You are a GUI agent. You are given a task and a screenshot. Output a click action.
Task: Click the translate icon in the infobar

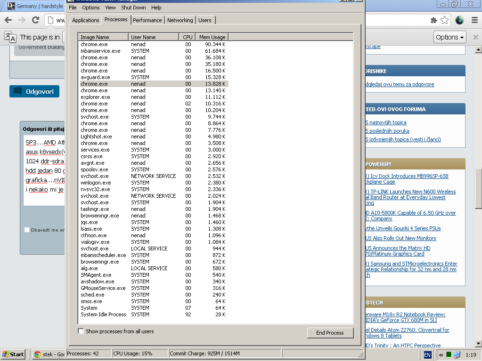click(x=10, y=37)
